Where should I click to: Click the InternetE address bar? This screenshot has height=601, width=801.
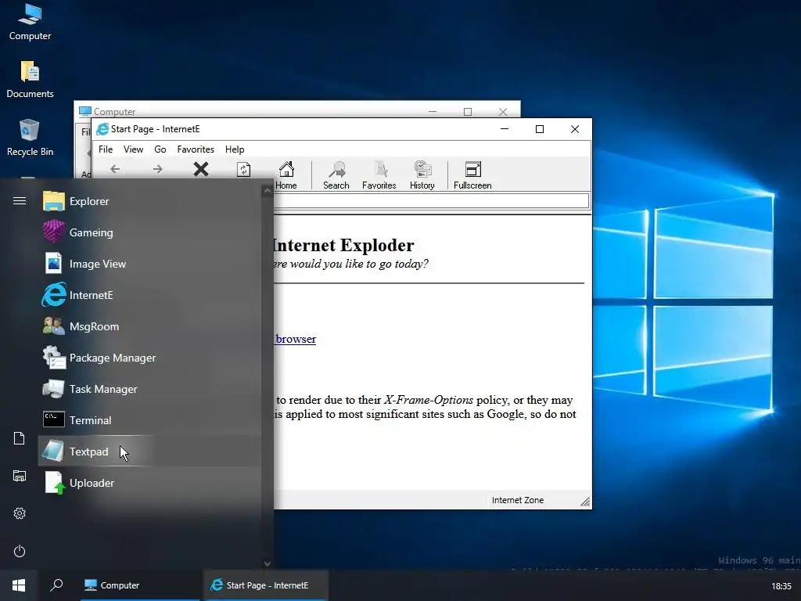(x=431, y=200)
